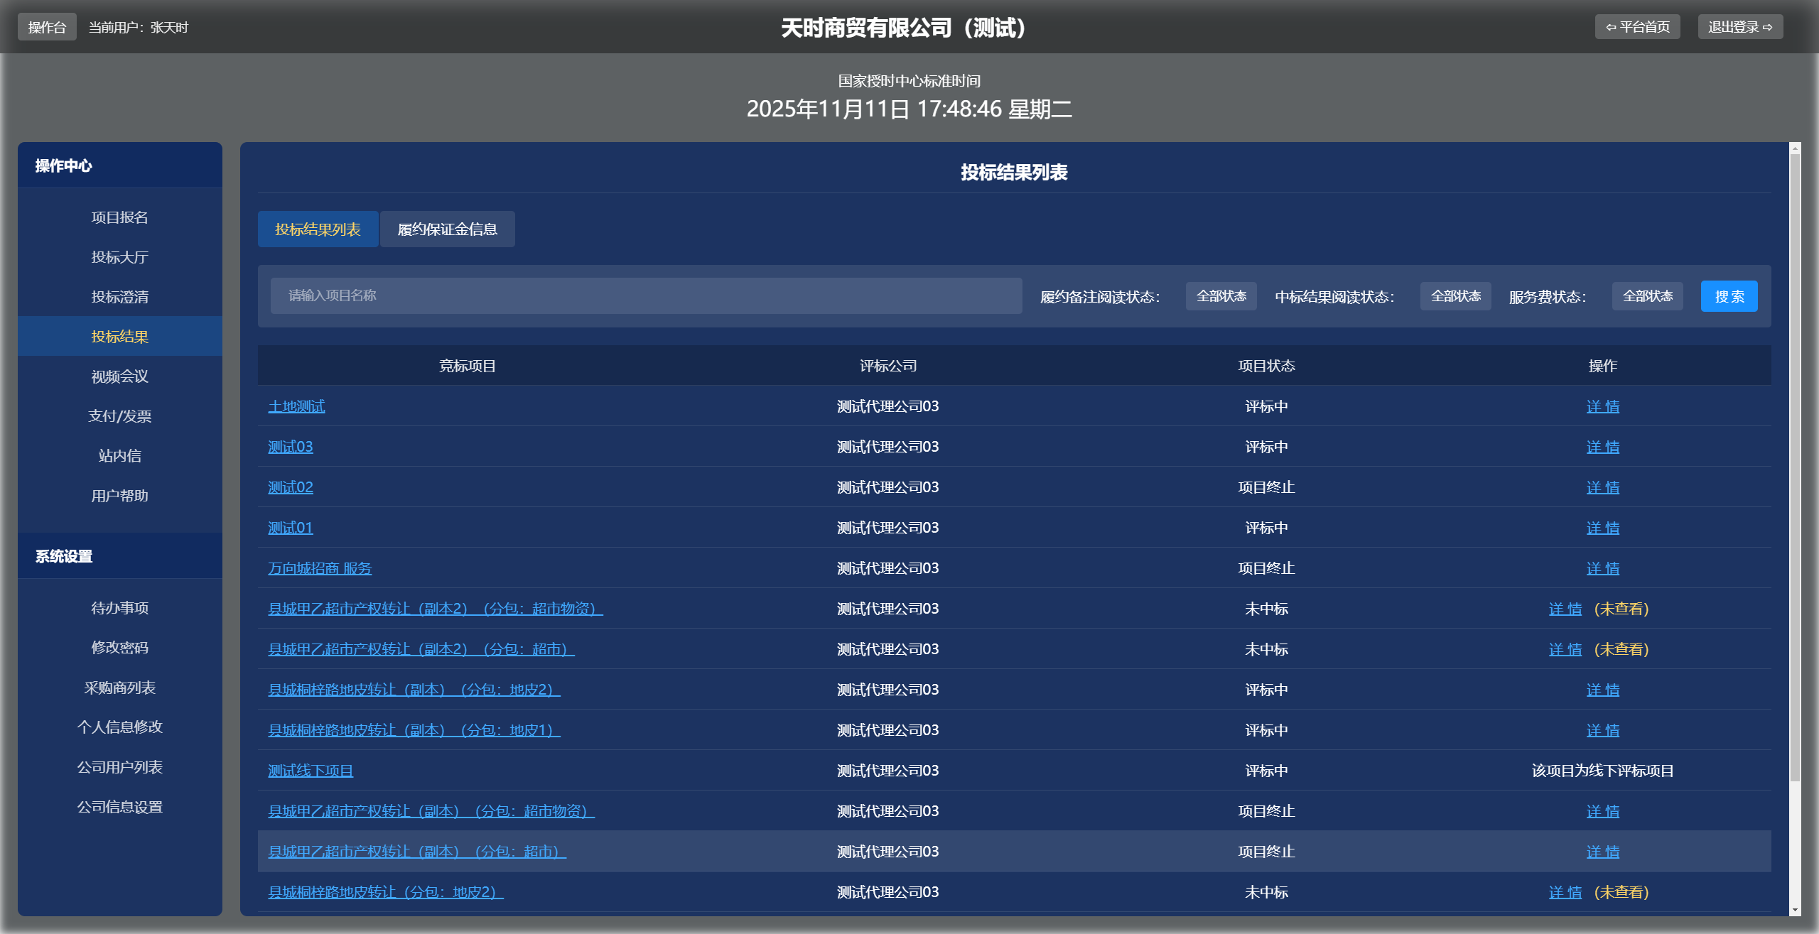Image resolution: width=1819 pixels, height=934 pixels.
Task: Open 支付/发票 sidebar menu
Action: click(119, 416)
